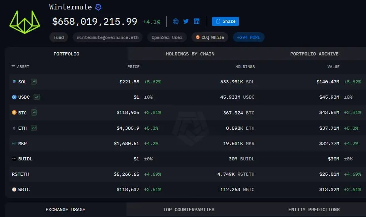Click the ASSET filter icon
The height and width of the screenshot is (217, 366).
pyautogui.click(x=13, y=66)
